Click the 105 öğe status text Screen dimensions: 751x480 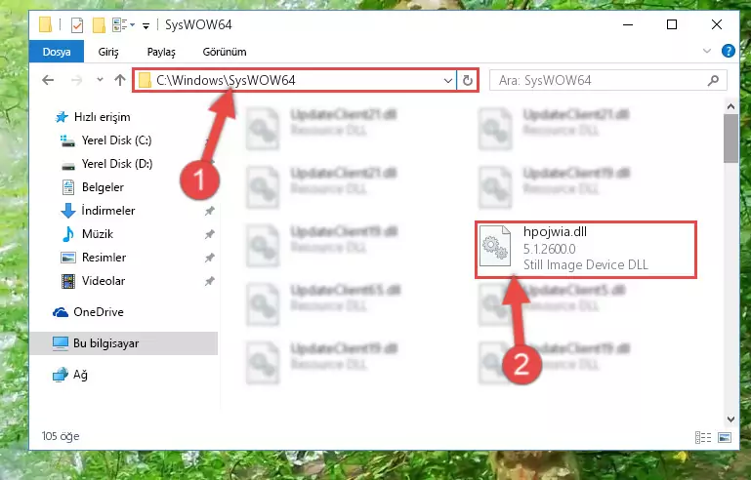pos(61,436)
